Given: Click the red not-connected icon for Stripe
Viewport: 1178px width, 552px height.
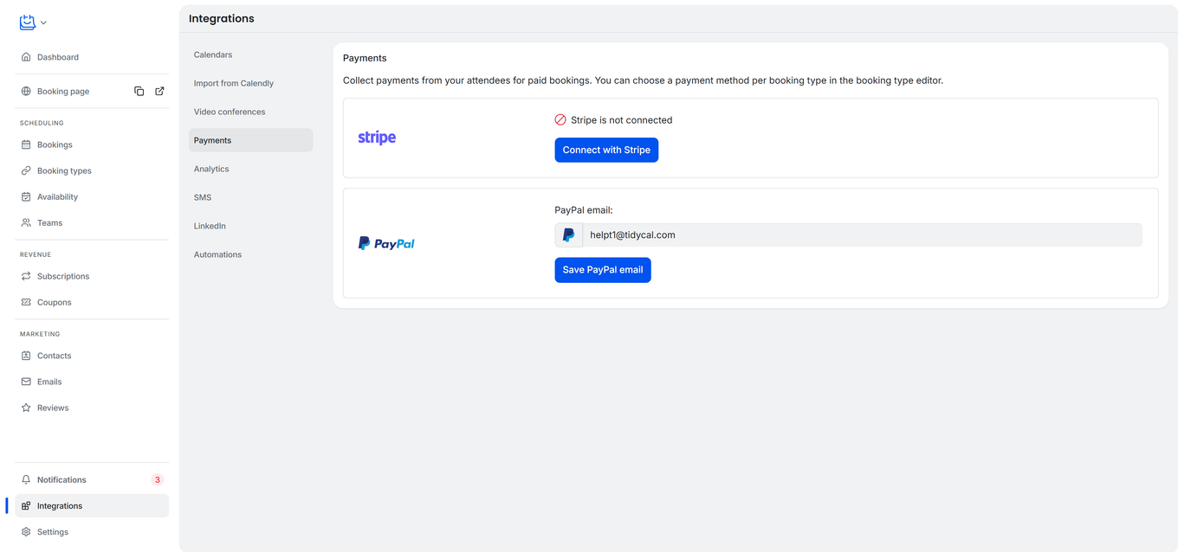Looking at the screenshot, I should pyautogui.click(x=560, y=120).
